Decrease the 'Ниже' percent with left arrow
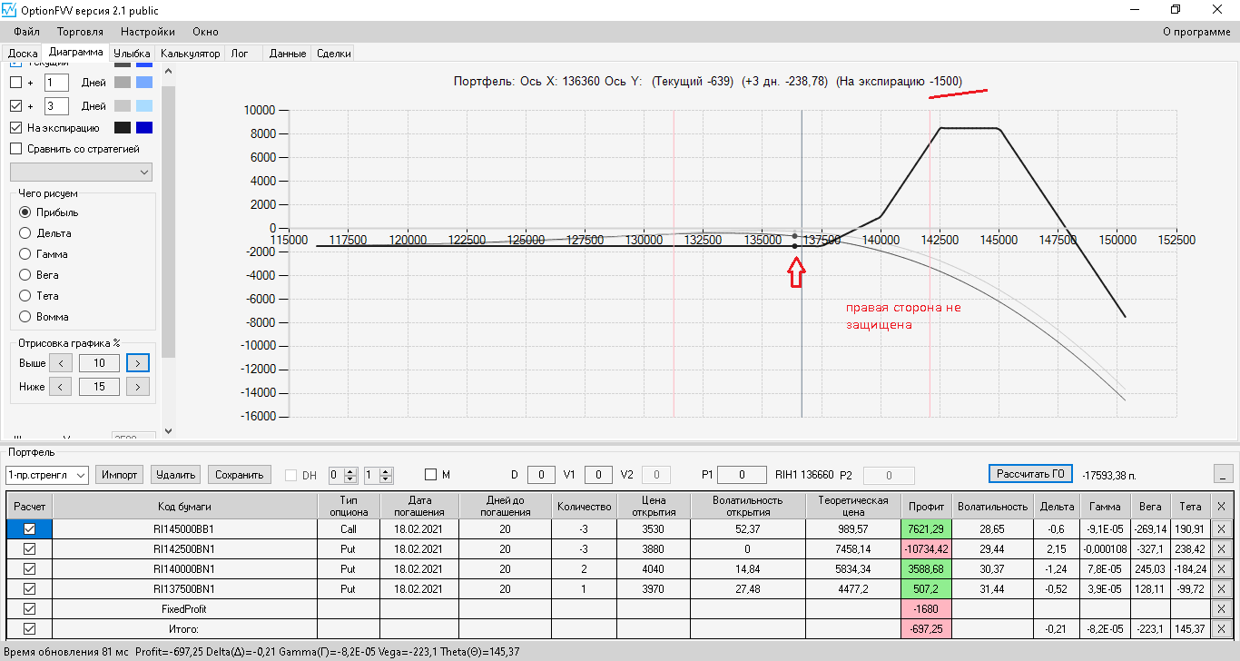 60,387
